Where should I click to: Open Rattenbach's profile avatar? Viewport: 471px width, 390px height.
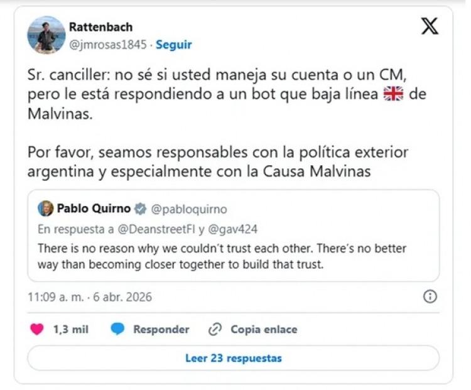pyautogui.click(x=46, y=35)
